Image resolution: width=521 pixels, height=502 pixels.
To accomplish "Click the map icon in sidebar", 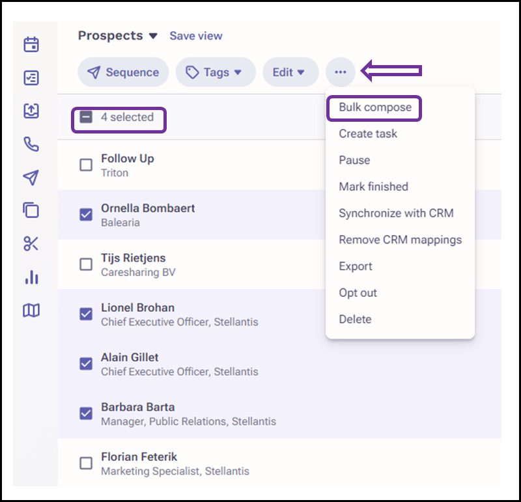I will point(31,311).
